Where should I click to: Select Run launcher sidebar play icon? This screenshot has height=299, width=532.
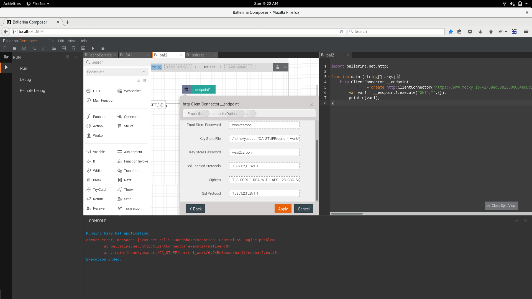6,67
